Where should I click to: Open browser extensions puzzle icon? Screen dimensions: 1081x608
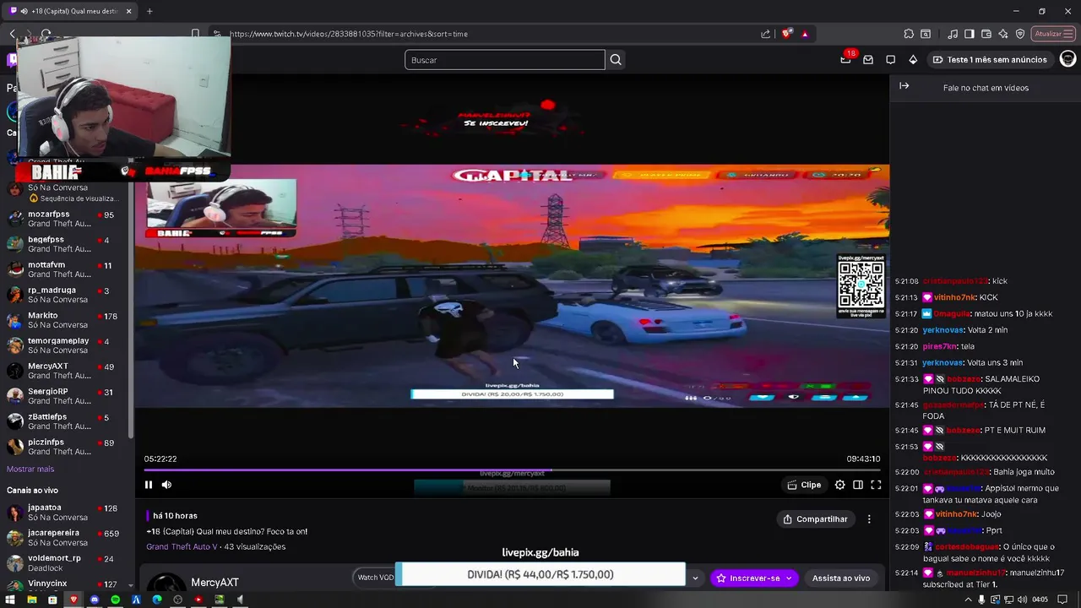coord(909,34)
